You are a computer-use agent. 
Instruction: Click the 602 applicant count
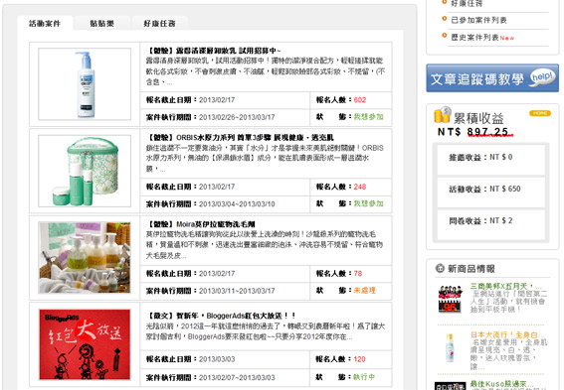click(x=360, y=100)
